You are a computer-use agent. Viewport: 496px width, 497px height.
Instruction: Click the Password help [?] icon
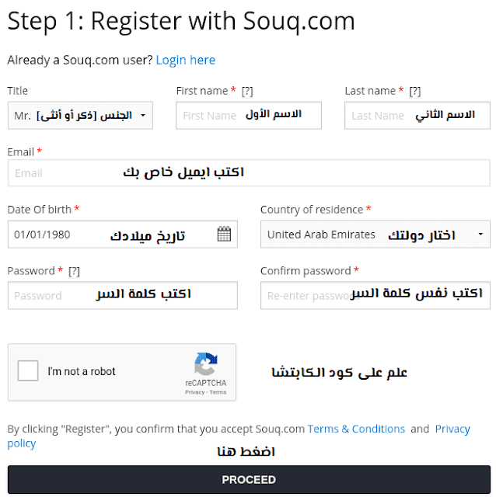tap(74, 271)
